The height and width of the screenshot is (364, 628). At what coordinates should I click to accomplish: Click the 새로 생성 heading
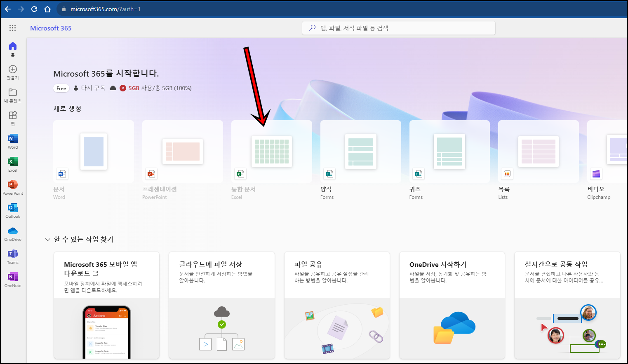coord(67,109)
